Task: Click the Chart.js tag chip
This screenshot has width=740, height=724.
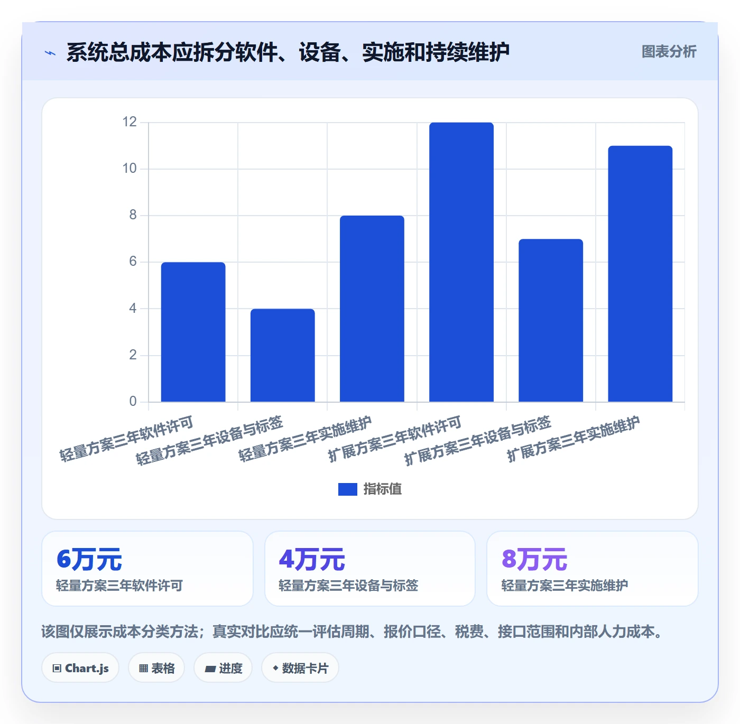Action: [x=80, y=668]
